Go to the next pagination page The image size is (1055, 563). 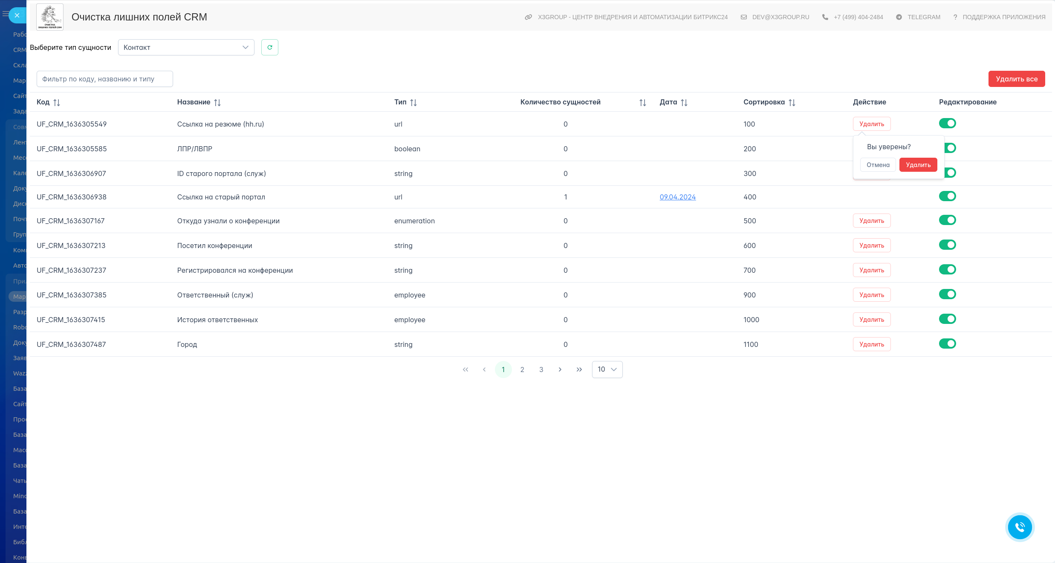(x=560, y=370)
